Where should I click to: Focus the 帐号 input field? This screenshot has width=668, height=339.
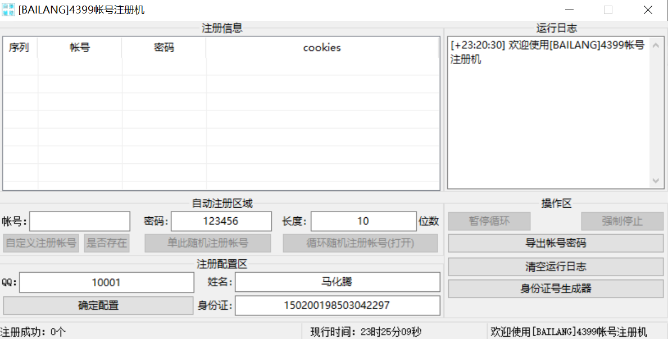point(80,221)
